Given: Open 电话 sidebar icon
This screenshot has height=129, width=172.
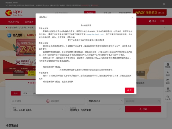Looking at the screenshot, I should coord(168,74).
